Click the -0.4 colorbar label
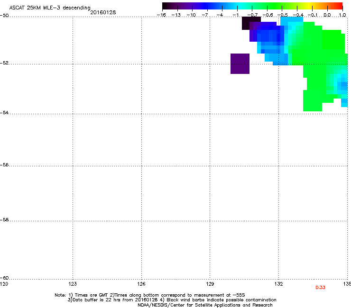The image size is (351, 308). click(298, 15)
